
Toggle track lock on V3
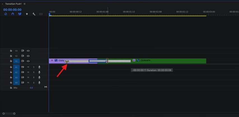pyautogui.click(x=11, y=51)
